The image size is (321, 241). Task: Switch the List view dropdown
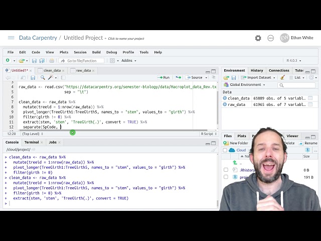[x=297, y=78]
